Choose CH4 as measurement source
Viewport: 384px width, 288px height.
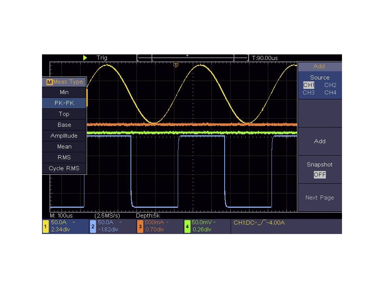[330, 92]
